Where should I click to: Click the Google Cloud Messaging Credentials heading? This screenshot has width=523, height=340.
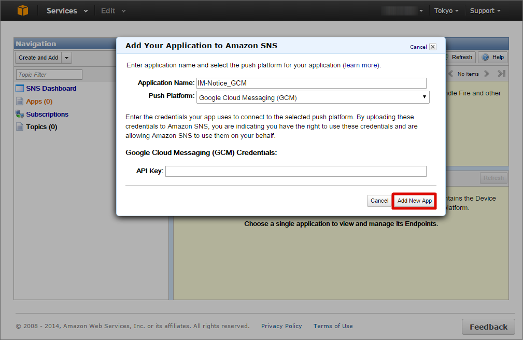point(201,152)
